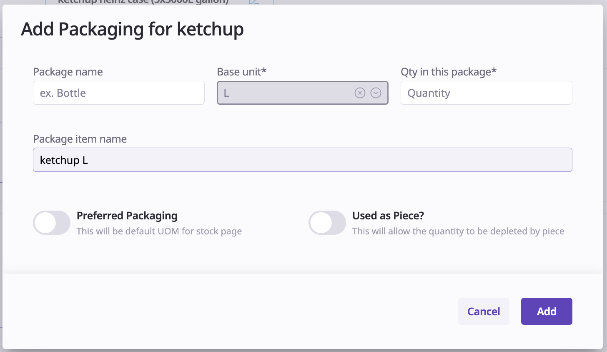The height and width of the screenshot is (352, 607).
Task: Click the depleted by piece description text
Action: coord(458,231)
